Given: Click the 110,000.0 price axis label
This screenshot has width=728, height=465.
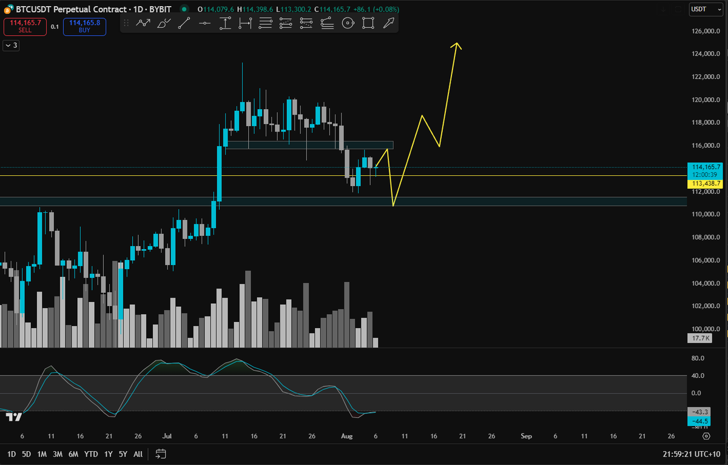Looking at the screenshot, I should 706,214.
